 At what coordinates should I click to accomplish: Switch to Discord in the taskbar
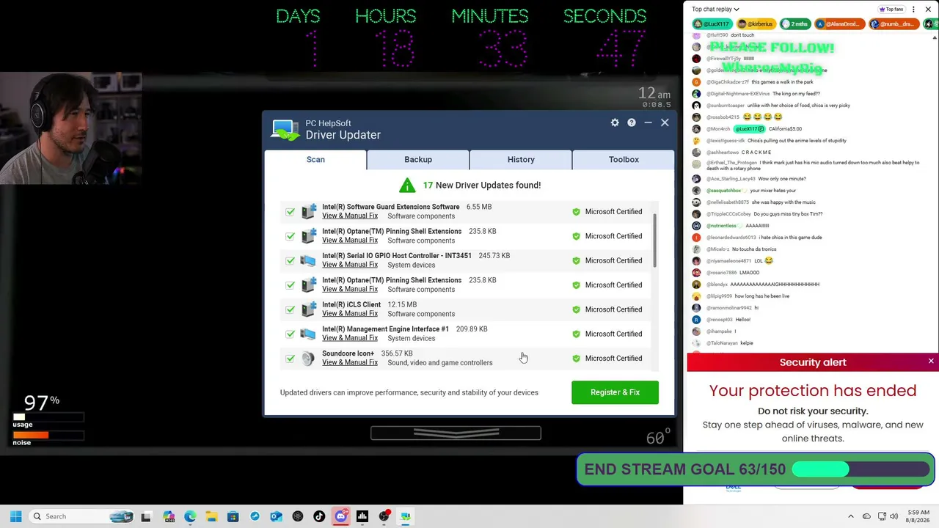coord(340,516)
